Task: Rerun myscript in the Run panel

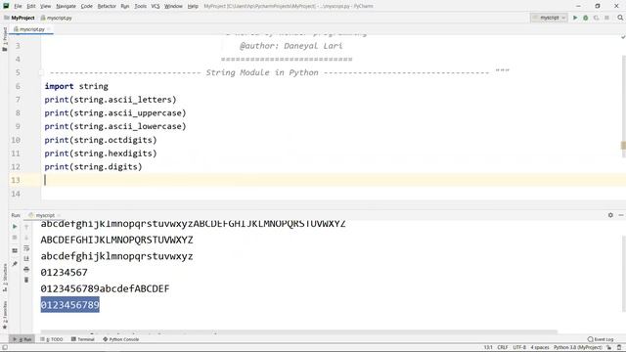Action: (15, 226)
